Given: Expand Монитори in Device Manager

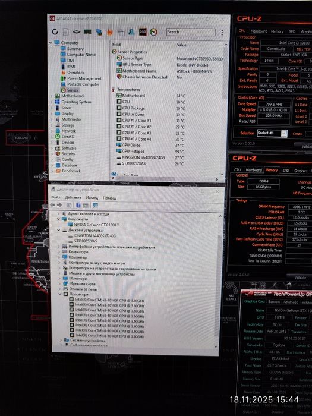Looking at the screenshot, I should [59, 279].
